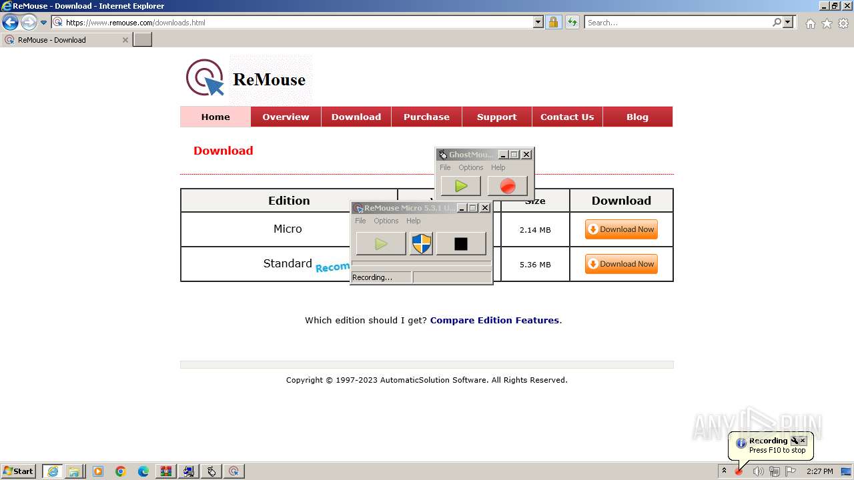The width and height of the screenshot is (854, 480).
Task: Click the Action Center flag icon
Action: 791,471
